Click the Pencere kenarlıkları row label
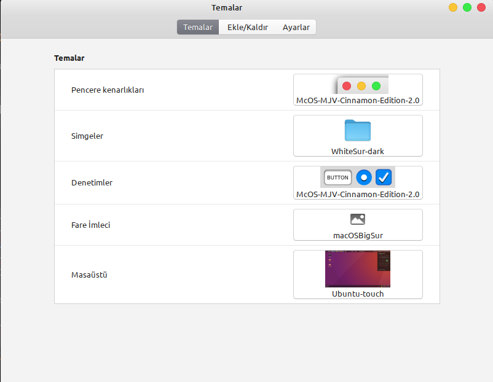The height and width of the screenshot is (382, 493). coord(108,90)
